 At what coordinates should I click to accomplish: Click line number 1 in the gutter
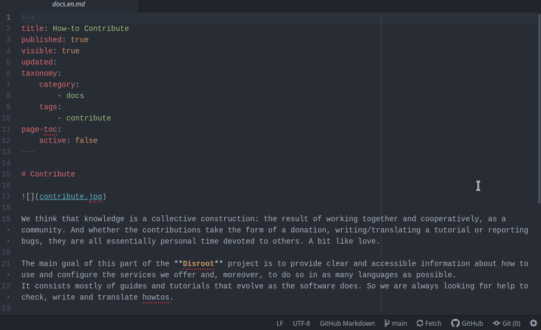[8, 18]
